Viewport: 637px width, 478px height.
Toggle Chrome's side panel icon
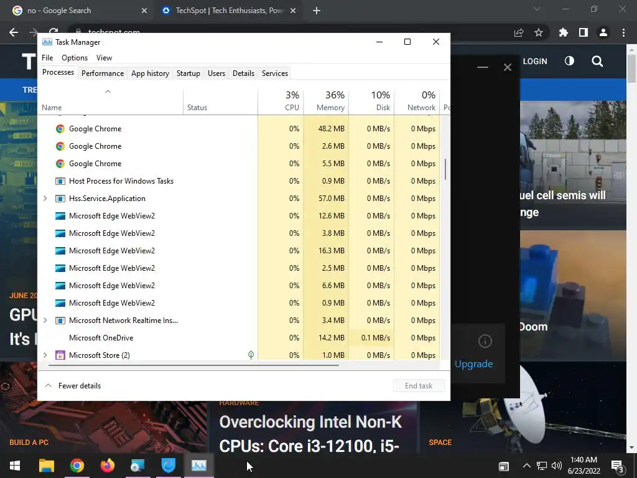584,32
